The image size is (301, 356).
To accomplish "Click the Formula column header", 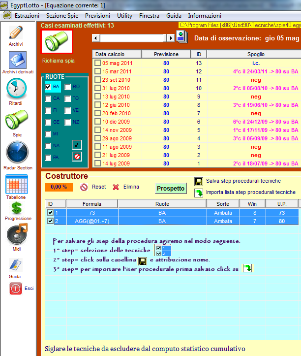I will click(92, 204).
